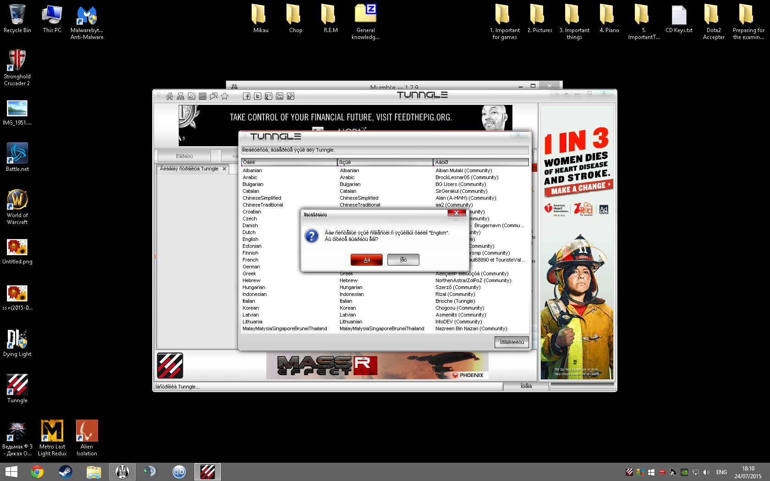Click author "BrockLesnar05 (Community)"

point(467,178)
